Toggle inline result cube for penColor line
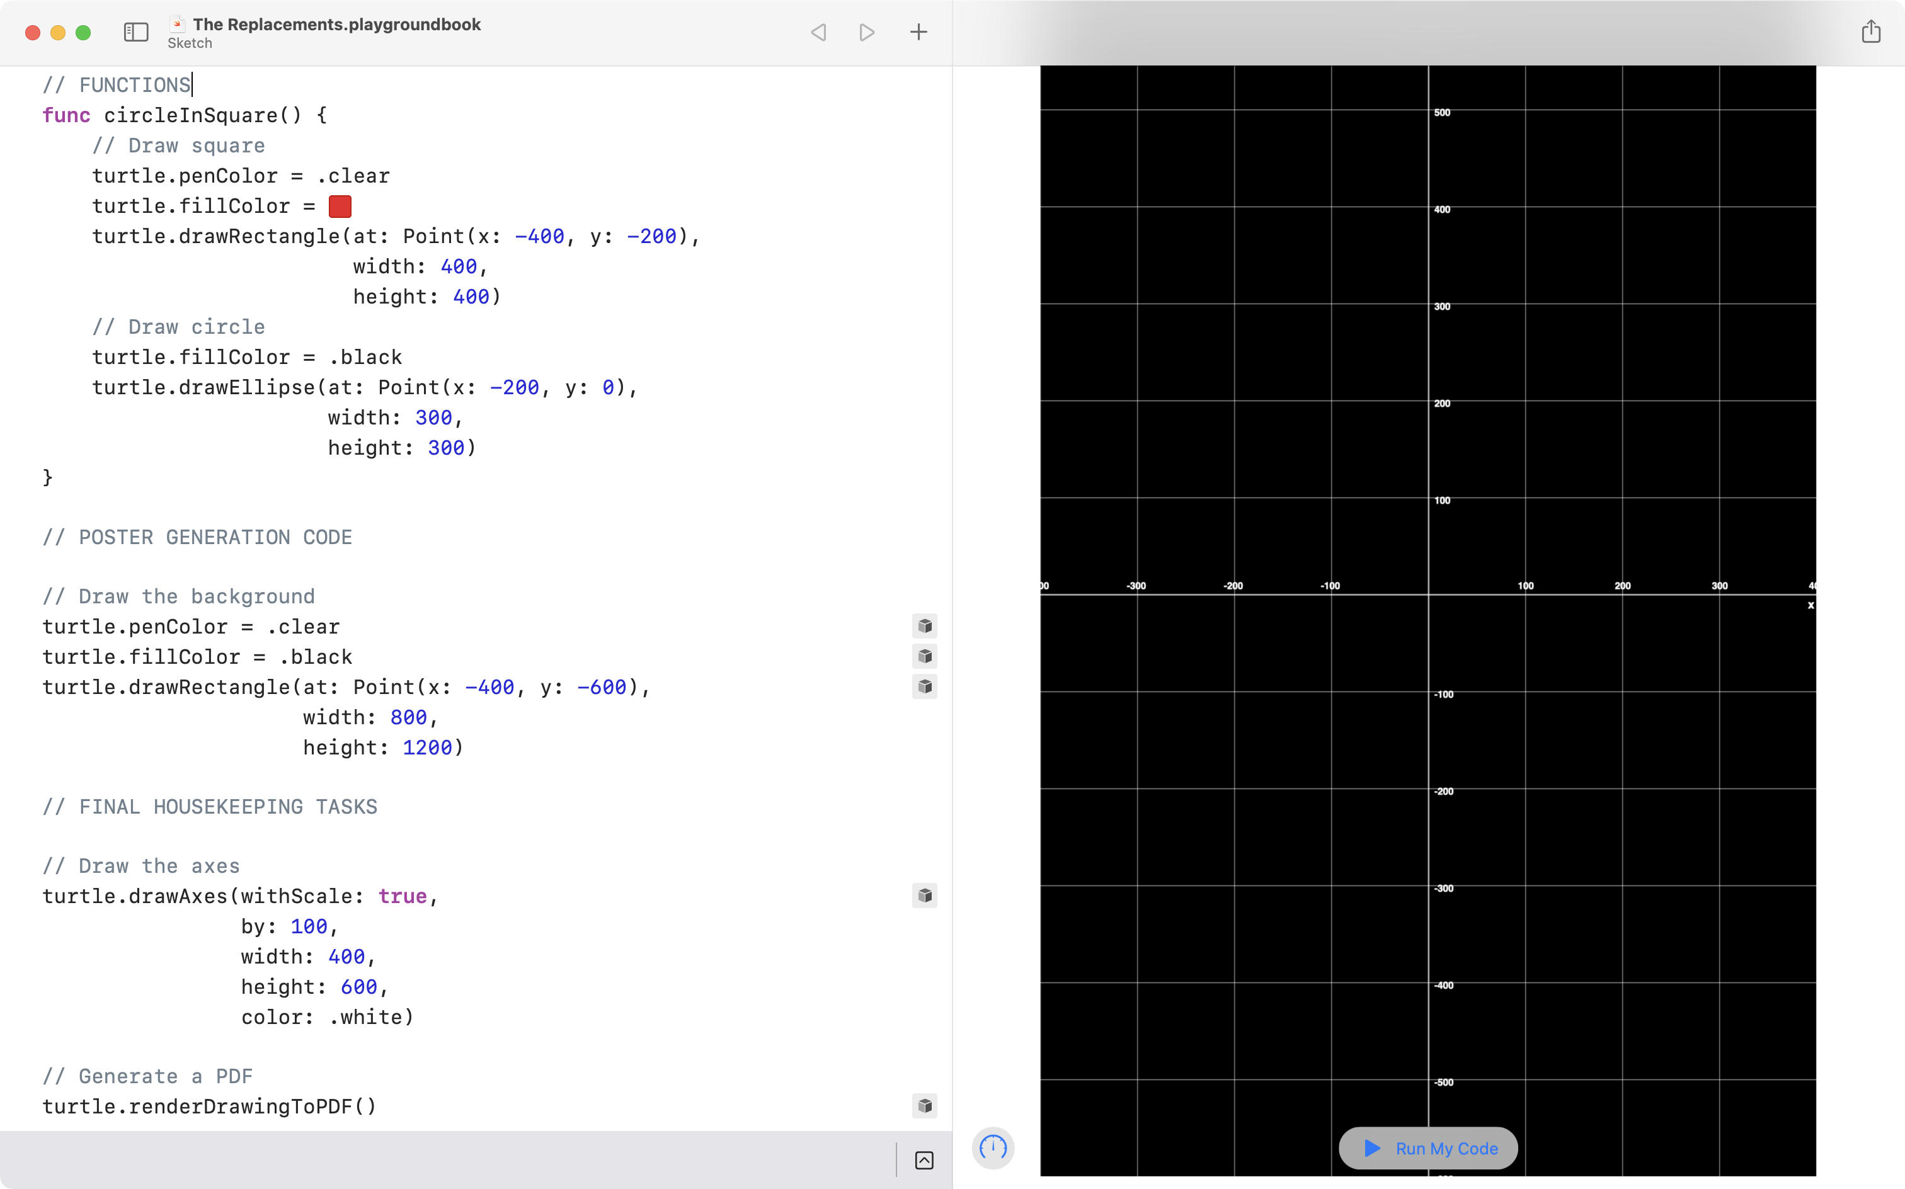 click(925, 626)
